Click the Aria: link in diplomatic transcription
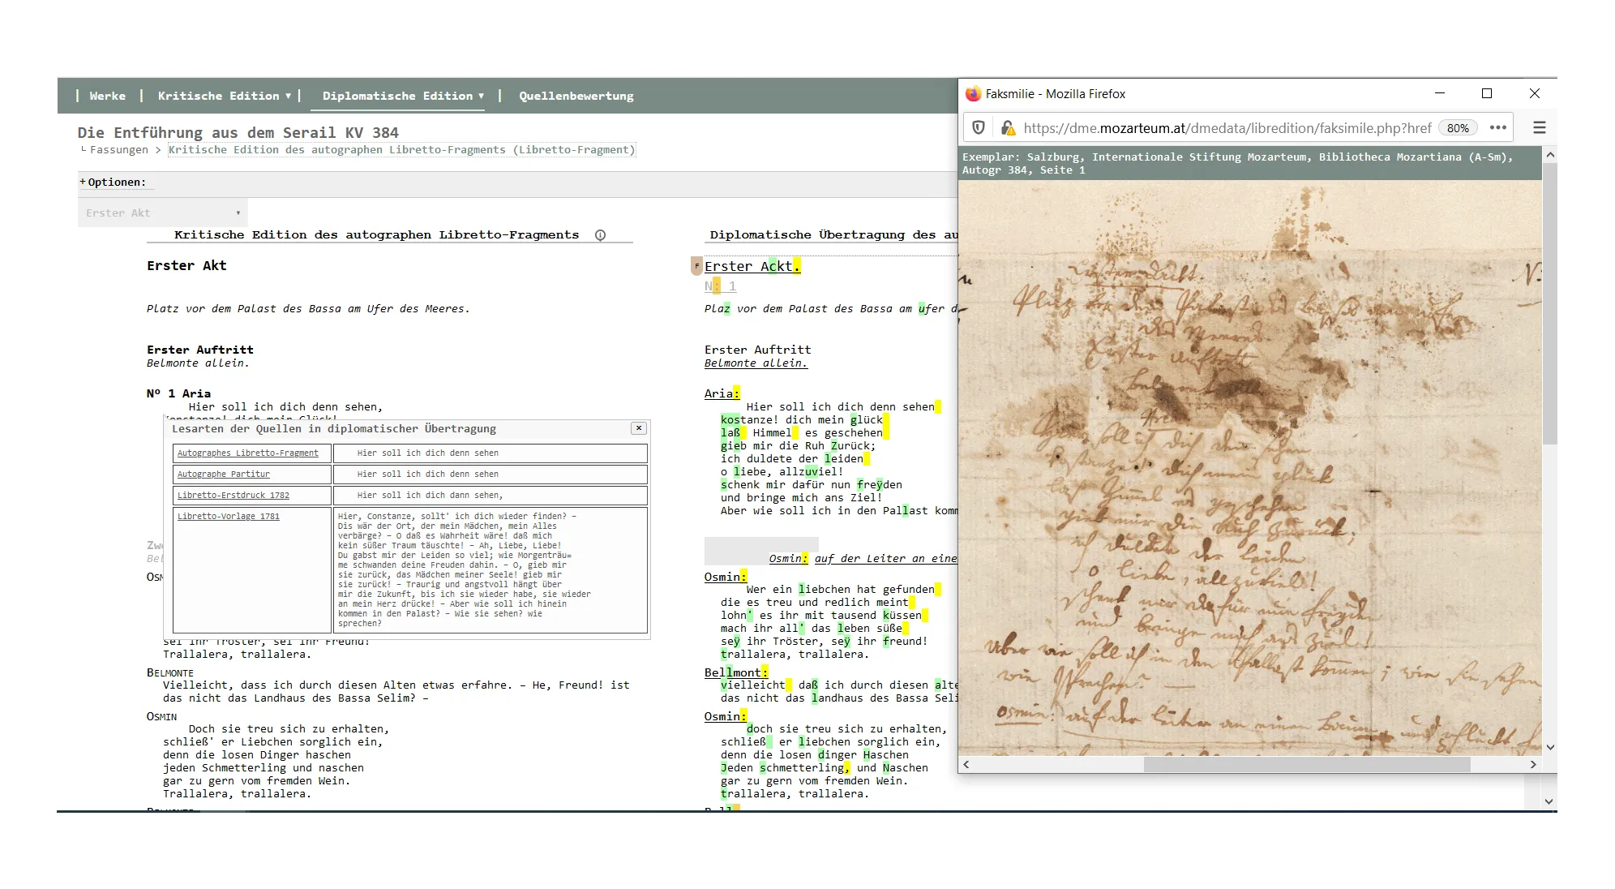1615x889 pixels. pyautogui.click(x=722, y=393)
